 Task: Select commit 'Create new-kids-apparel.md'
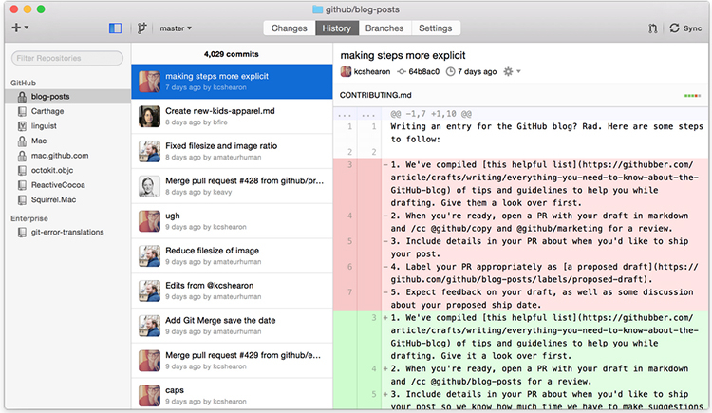pyautogui.click(x=232, y=117)
